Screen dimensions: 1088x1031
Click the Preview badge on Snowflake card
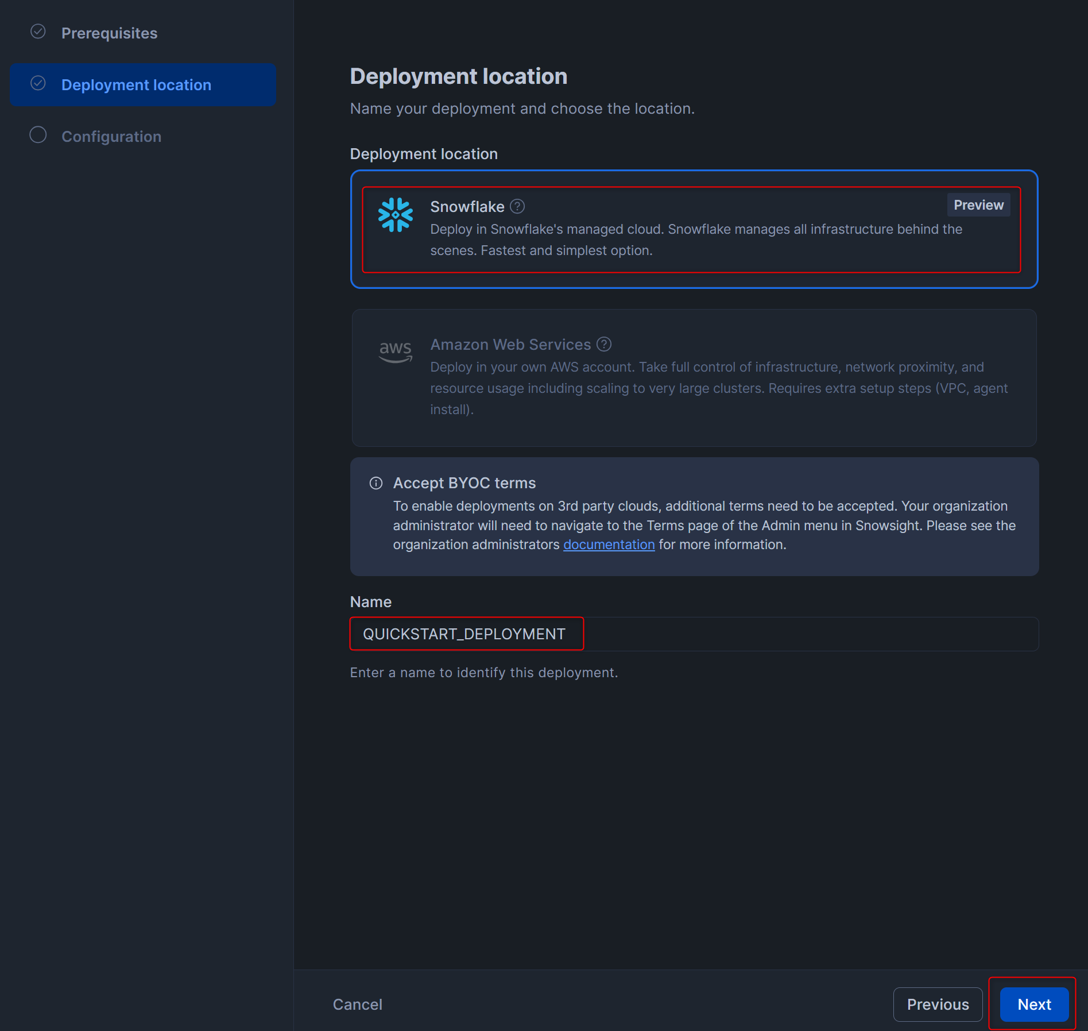978,205
